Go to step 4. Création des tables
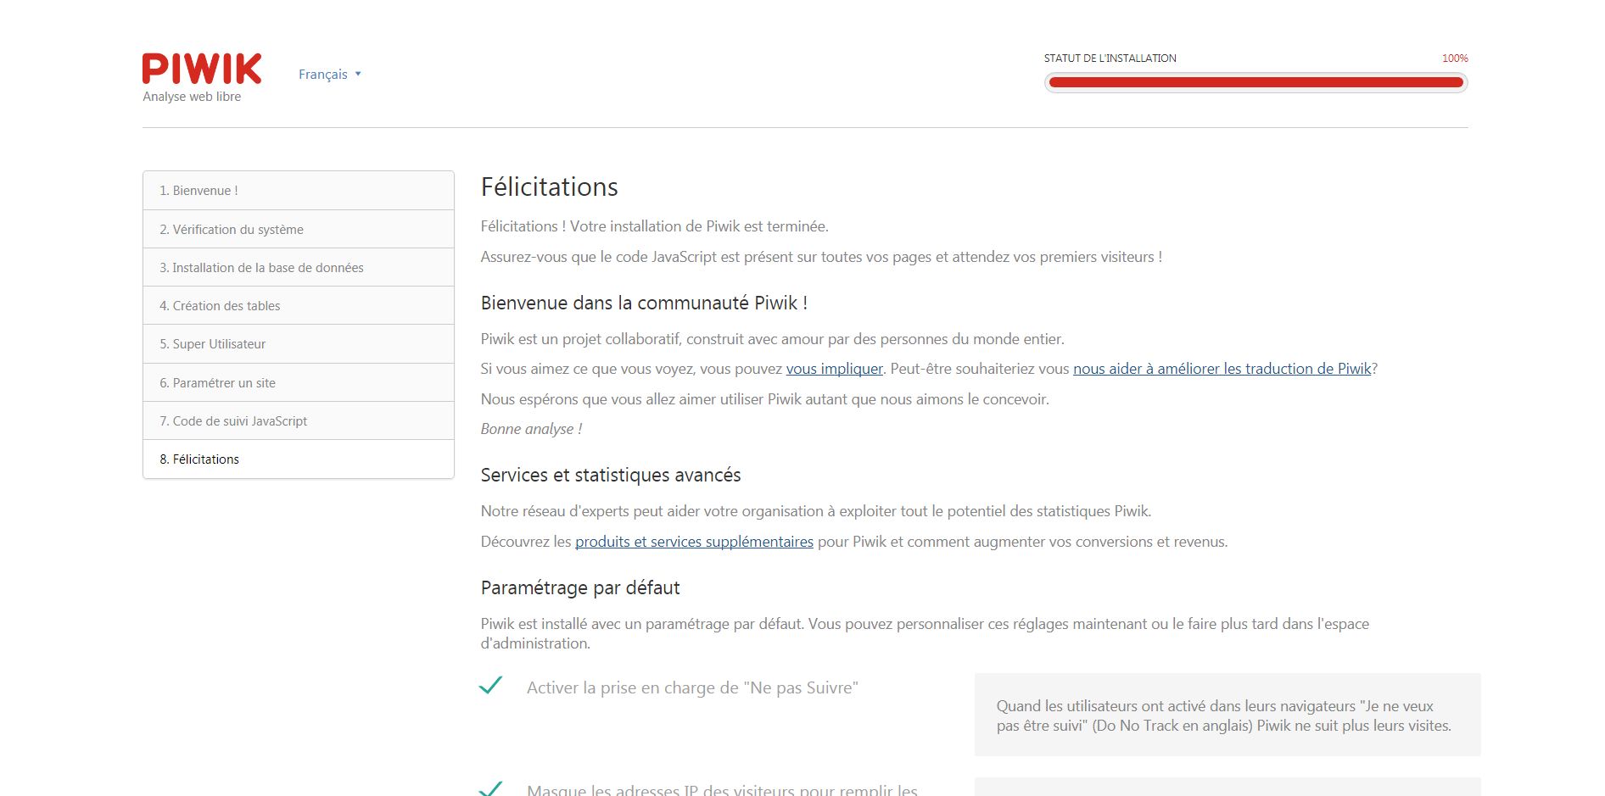 tap(220, 306)
